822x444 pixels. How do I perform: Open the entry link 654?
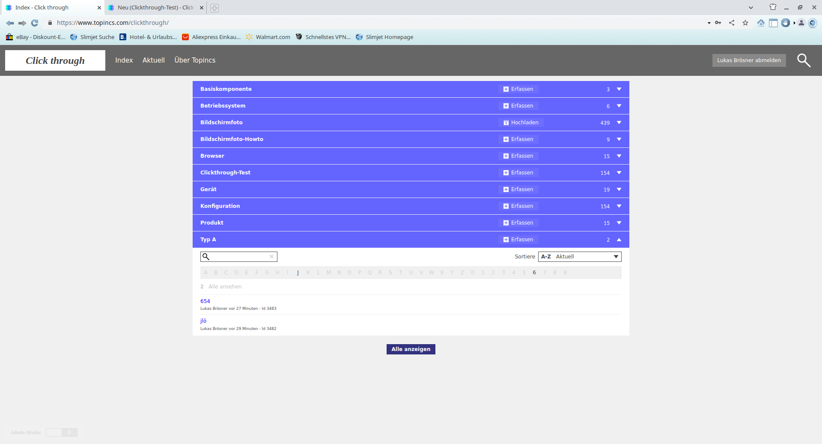click(x=205, y=301)
